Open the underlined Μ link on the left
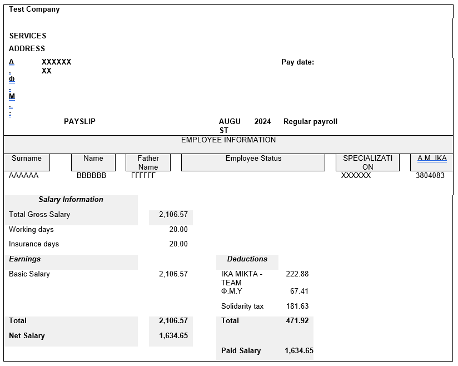Image resolution: width=458 pixels, height=366 pixels. tap(11, 96)
